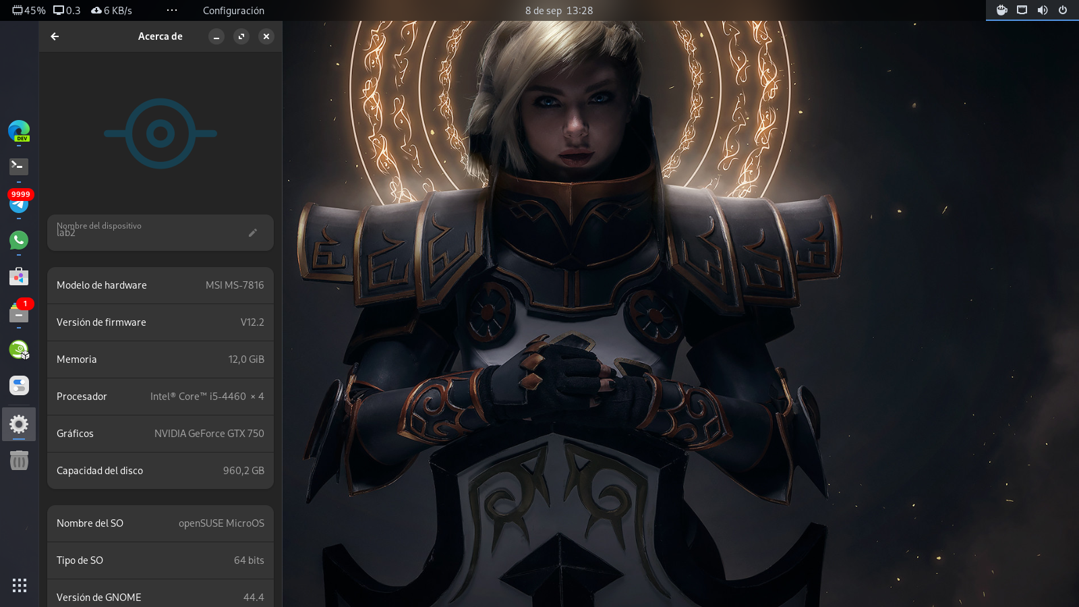The height and width of the screenshot is (607, 1079).
Task: Open the date and clock menu
Action: [559, 10]
